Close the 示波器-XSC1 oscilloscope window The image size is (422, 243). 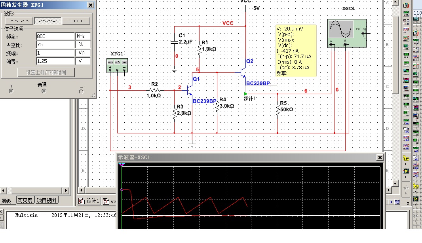[380, 158]
